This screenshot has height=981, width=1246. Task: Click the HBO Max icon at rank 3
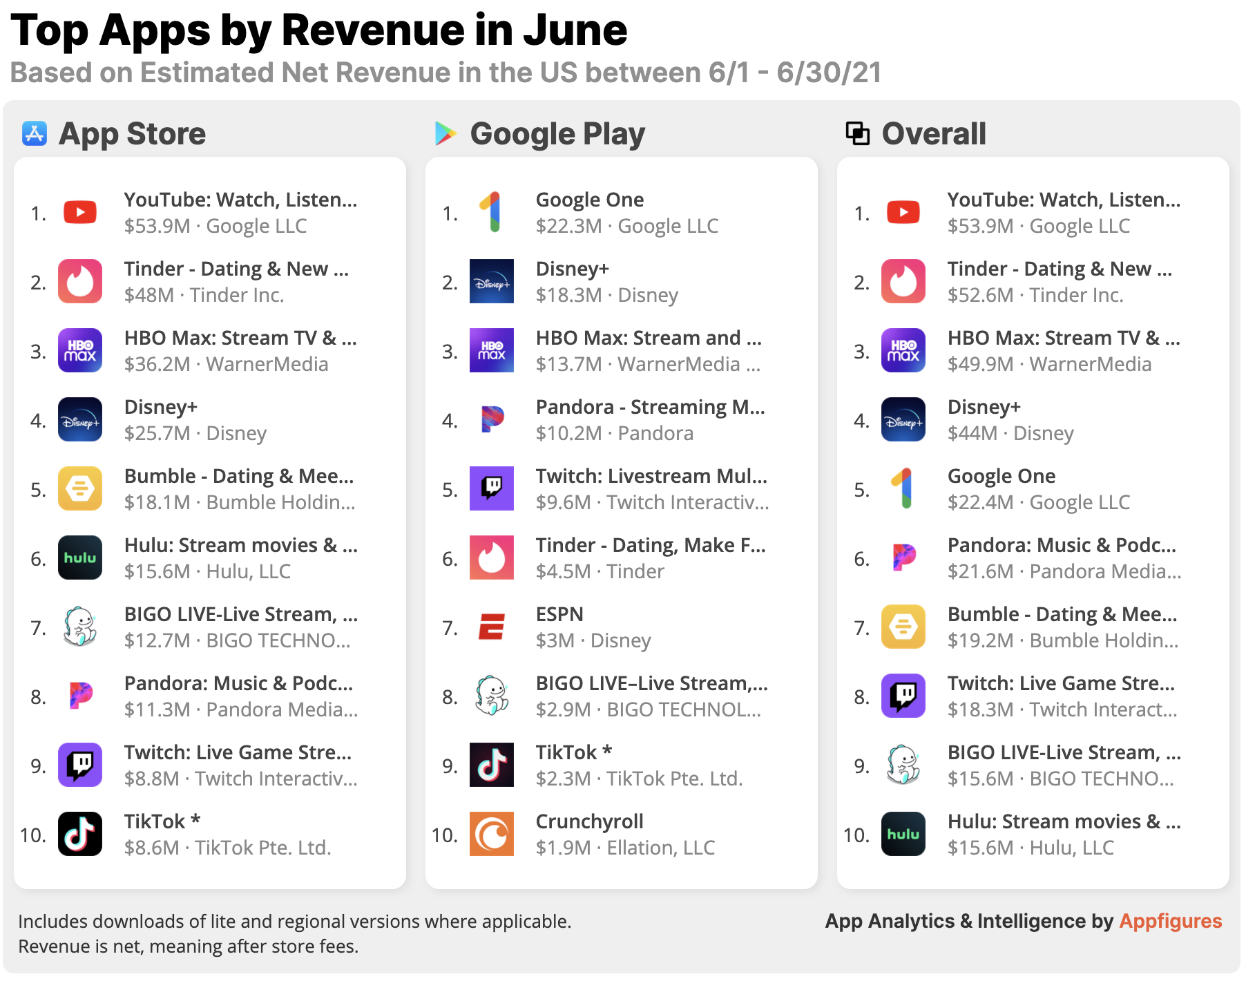coord(79,350)
